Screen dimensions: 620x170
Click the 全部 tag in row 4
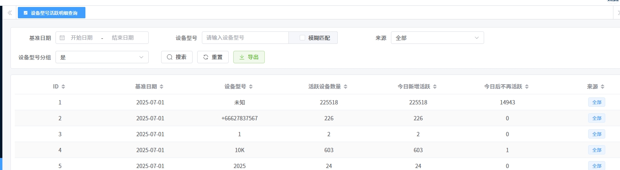[x=597, y=150]
